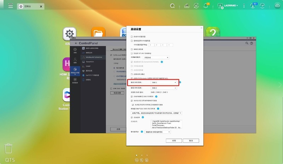Image resolution: width=283 pixels, height=164 pixels.
Task: Toggle the veto files checkbox
Action: tap(132, 117)
